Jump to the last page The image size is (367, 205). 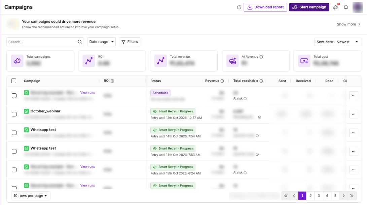[352, 196]
